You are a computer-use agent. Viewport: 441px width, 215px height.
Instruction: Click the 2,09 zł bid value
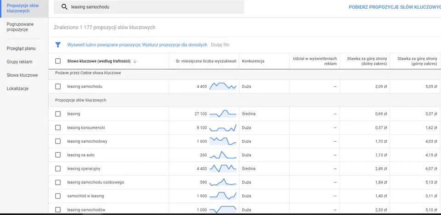pyautogui.click(x=381, y=87)
